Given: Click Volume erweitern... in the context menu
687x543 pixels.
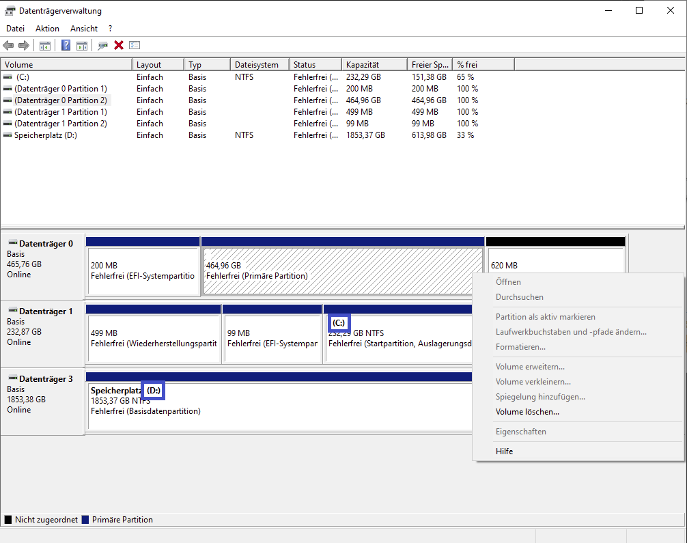Looking at the screenshot, I should pyautogui.click(x=530, y=366).
